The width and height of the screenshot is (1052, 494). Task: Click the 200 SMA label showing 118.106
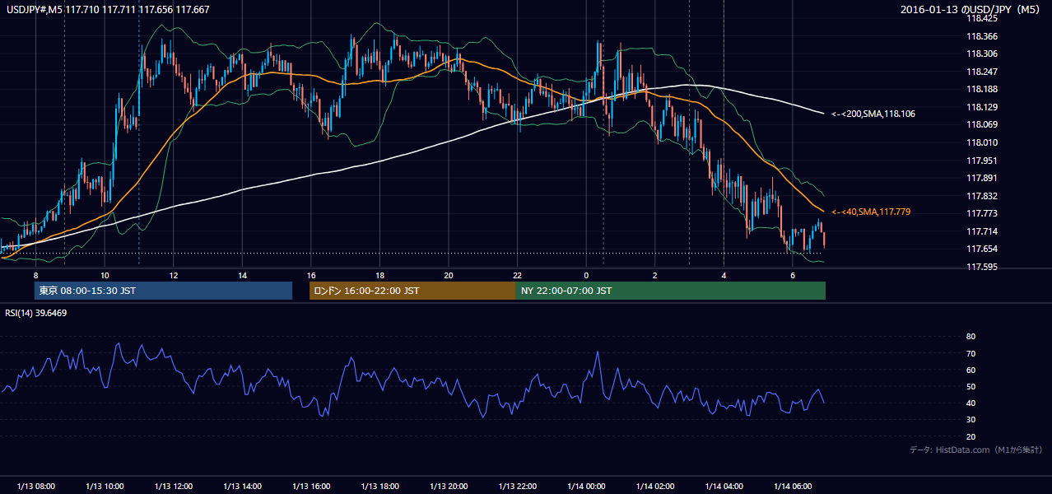pos(873,114)
